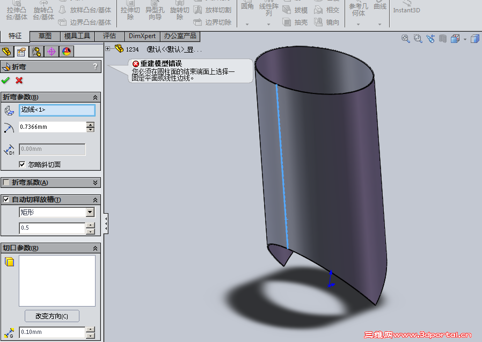Open the DimXpertManager tab icon
The image size is (482, 342).
point(52,52)
